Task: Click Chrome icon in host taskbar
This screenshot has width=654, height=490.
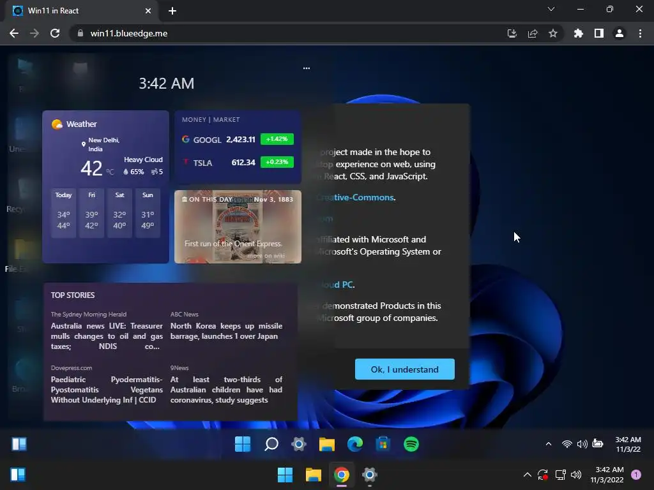Action: coord(341,475)
